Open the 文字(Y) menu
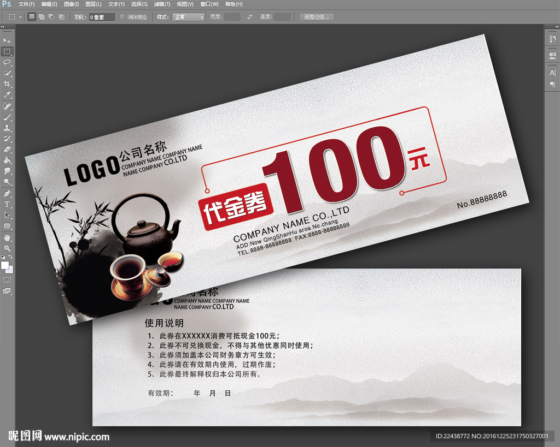 pos(116,4)
